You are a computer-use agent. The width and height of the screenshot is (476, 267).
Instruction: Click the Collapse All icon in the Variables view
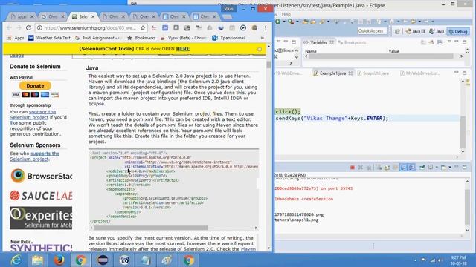point(440,42)
